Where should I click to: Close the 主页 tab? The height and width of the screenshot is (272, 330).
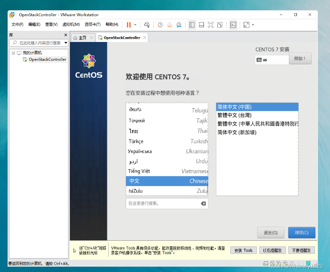91,38
